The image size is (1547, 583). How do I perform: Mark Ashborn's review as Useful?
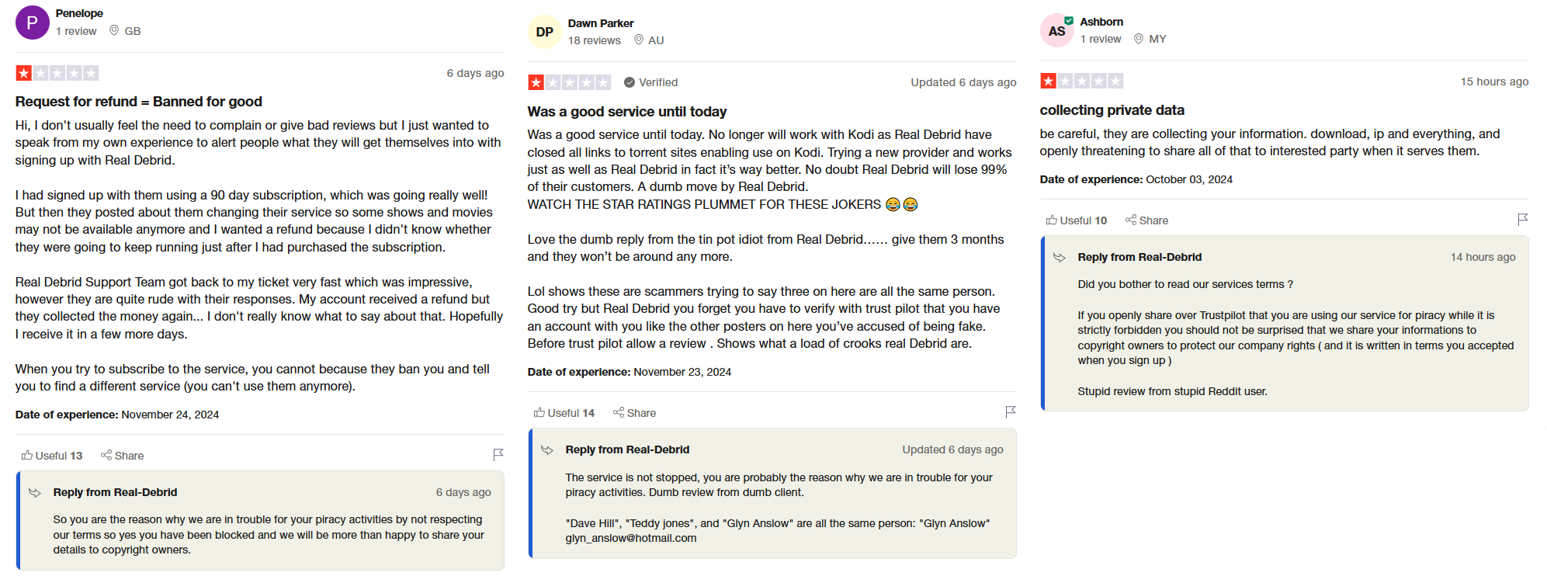(1076, 220)
